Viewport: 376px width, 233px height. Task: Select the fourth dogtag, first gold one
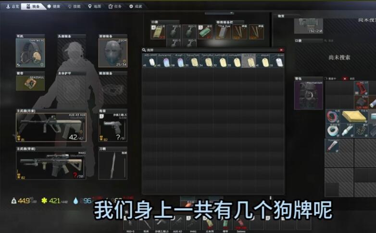pos(192,60)
